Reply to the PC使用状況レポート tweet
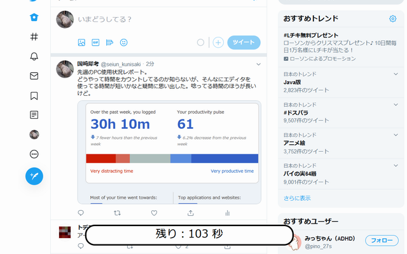The image size is (407, 254). point(81,213)
